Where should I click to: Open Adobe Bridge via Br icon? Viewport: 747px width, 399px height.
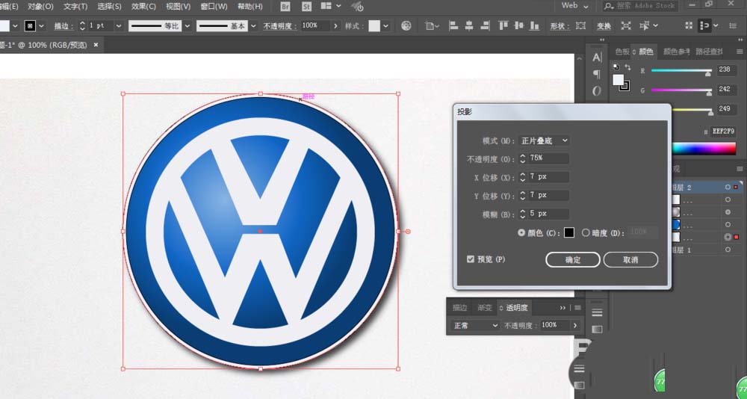(x=285, y=6)
